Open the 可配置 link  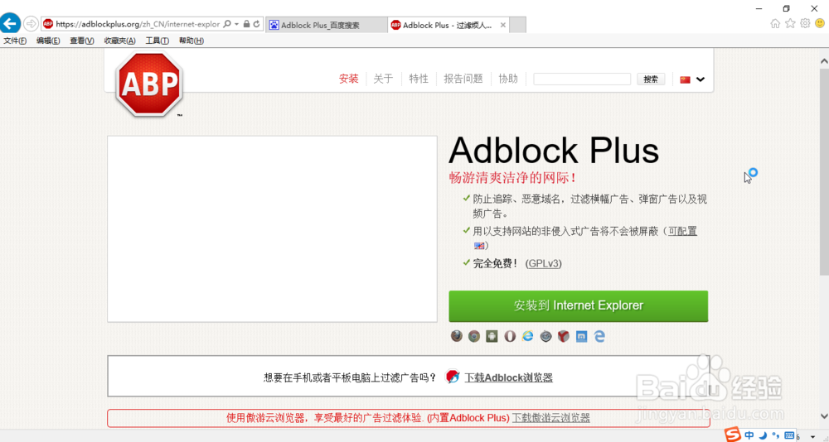click(x=682, y=231)
